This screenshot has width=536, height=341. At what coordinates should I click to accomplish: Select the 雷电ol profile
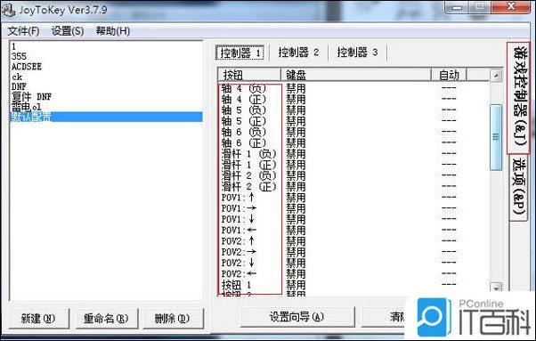106,107
